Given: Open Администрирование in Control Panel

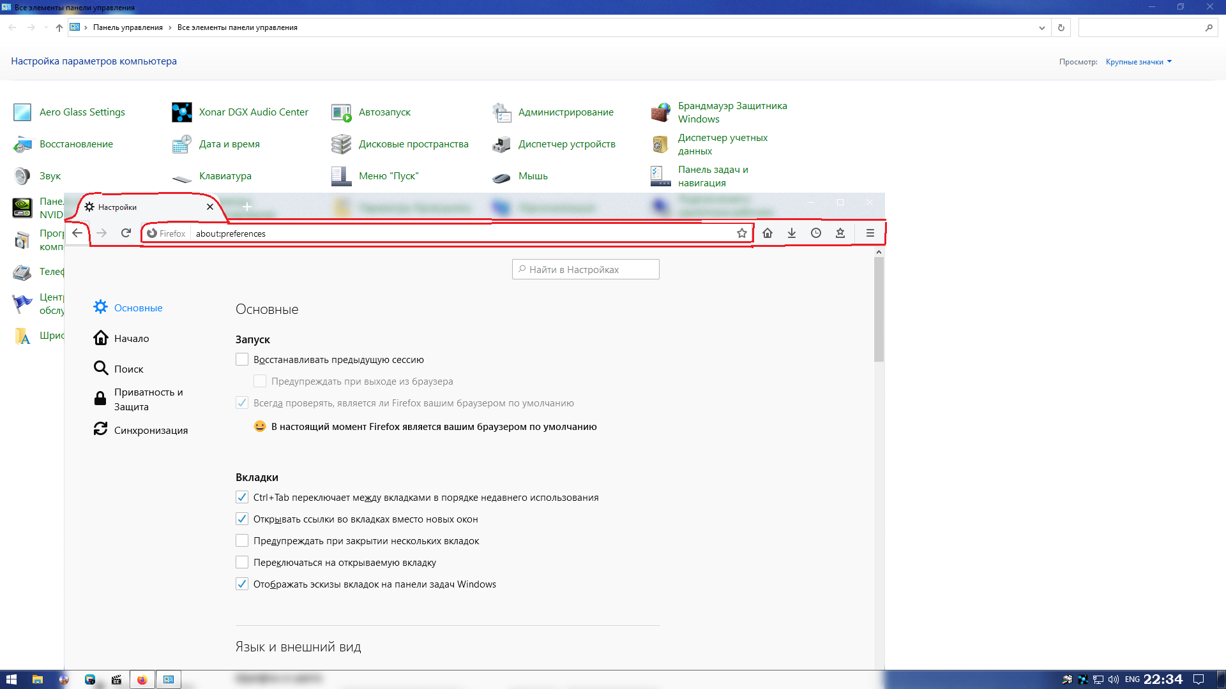Looking at the screenshot, I should pyautogui.click(x=552, y=112).
